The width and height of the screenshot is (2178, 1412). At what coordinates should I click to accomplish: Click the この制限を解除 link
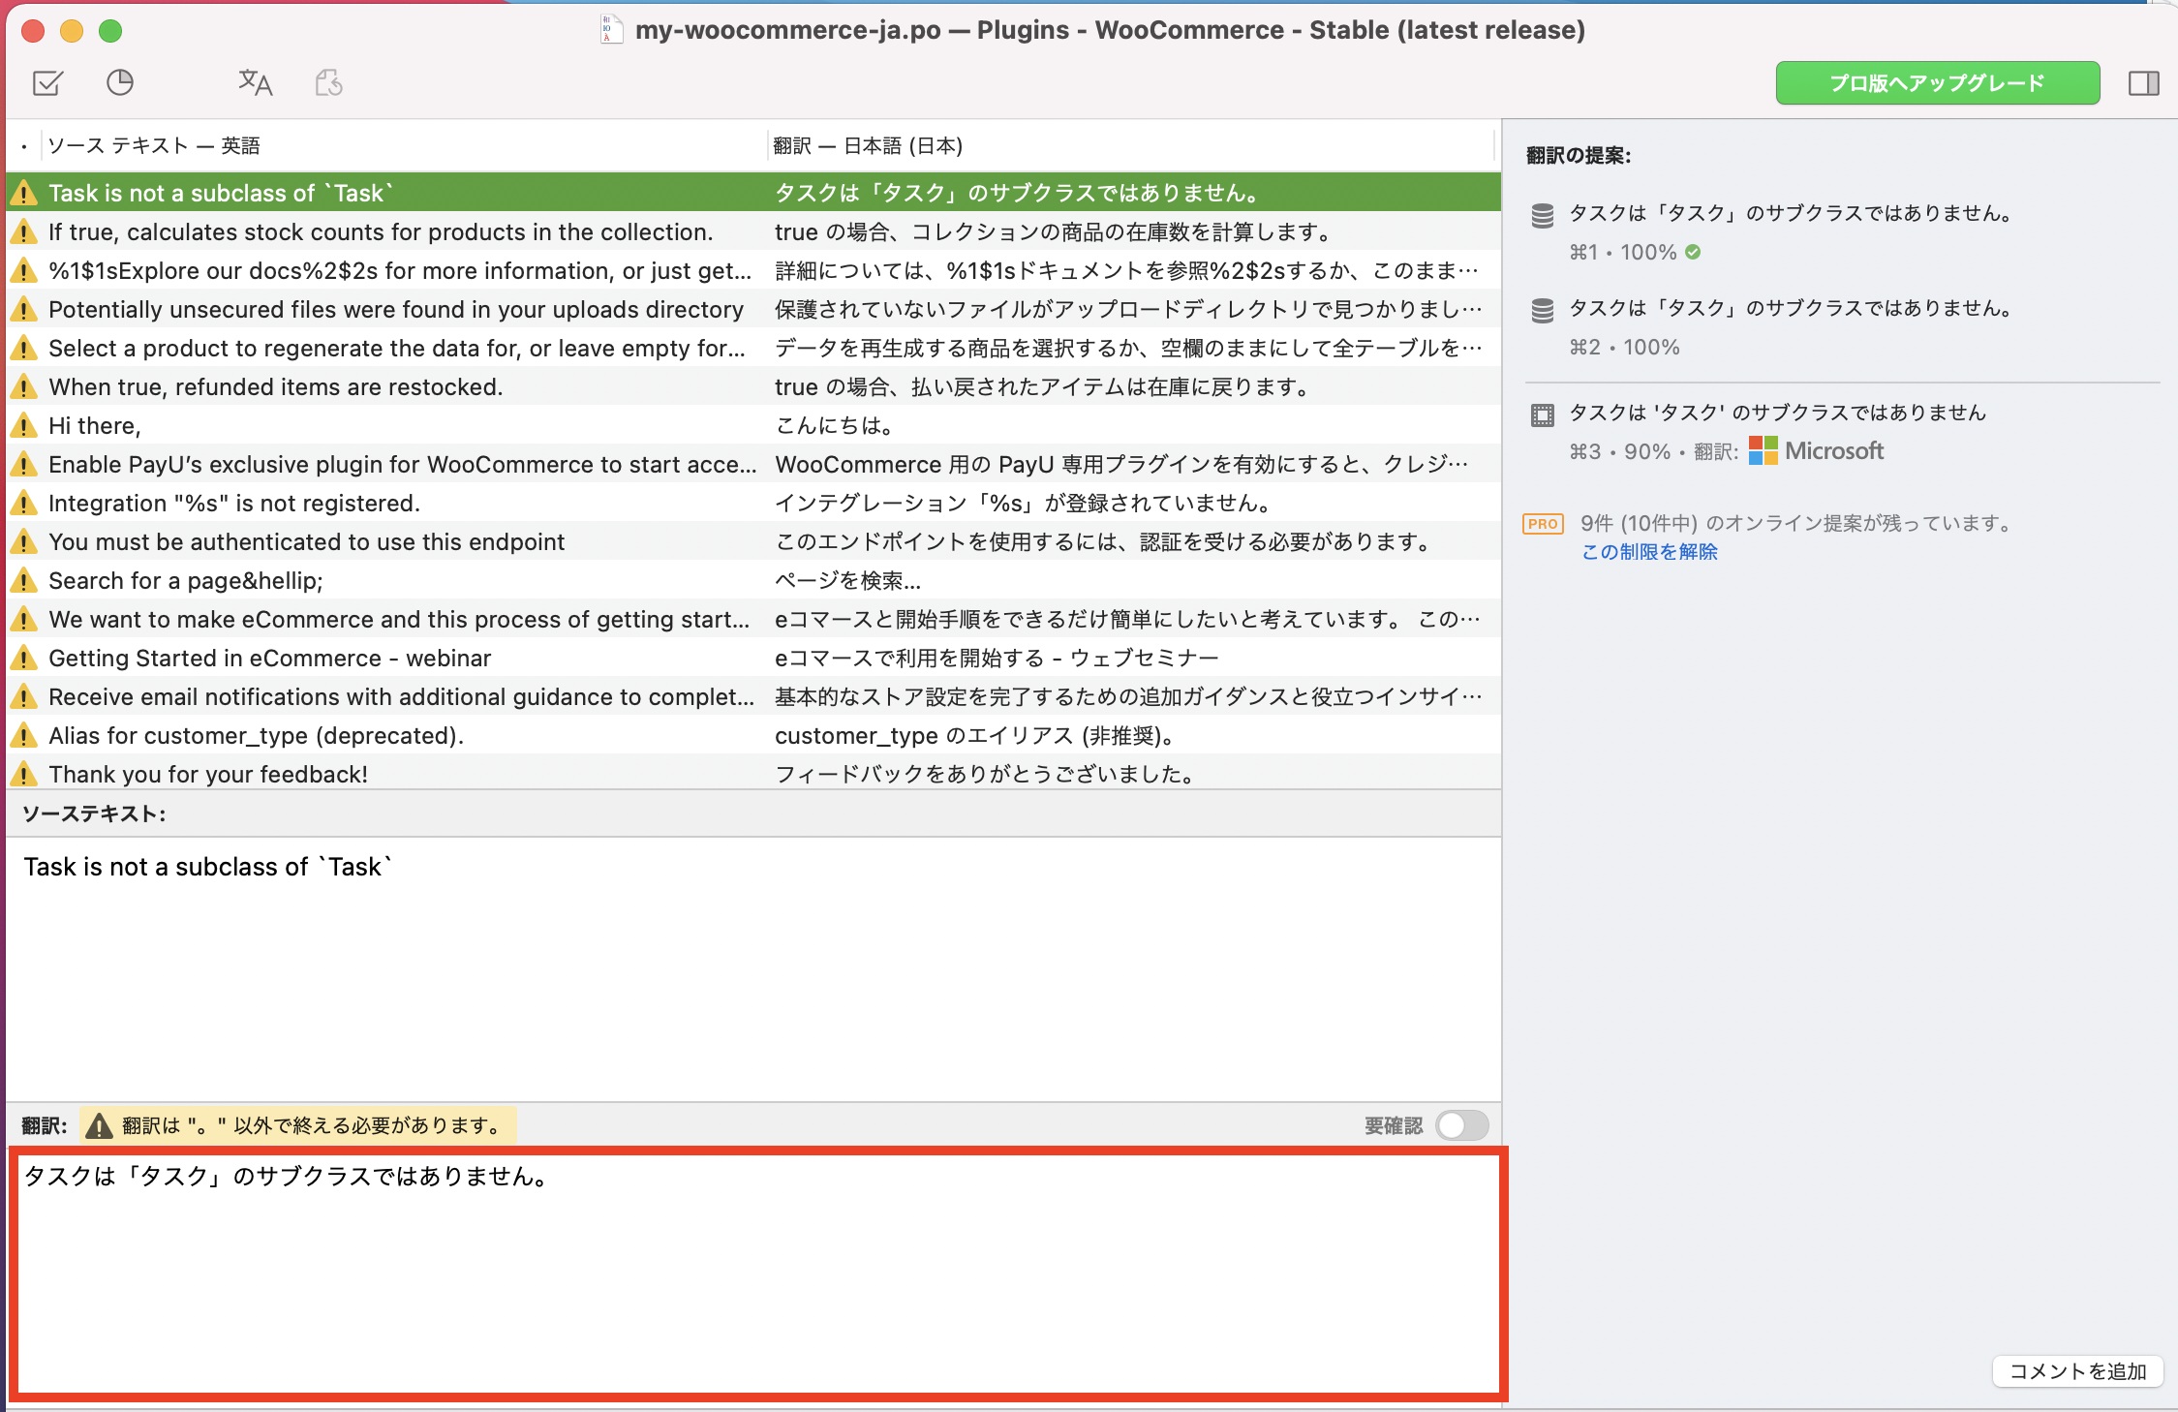pos(1649,551)
